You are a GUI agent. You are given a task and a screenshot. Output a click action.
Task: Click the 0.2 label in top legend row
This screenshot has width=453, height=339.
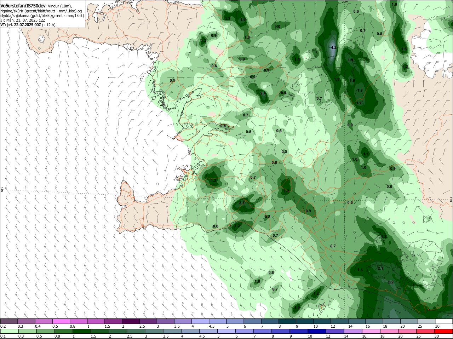3,326
